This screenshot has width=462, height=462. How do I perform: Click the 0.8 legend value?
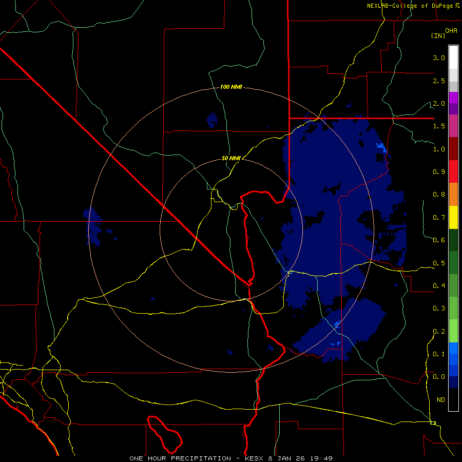pos(439,195)
